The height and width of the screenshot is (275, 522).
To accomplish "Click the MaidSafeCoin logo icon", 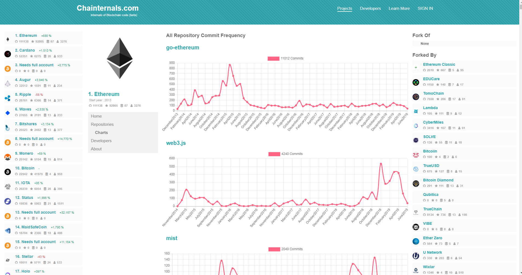I will 8,231.
